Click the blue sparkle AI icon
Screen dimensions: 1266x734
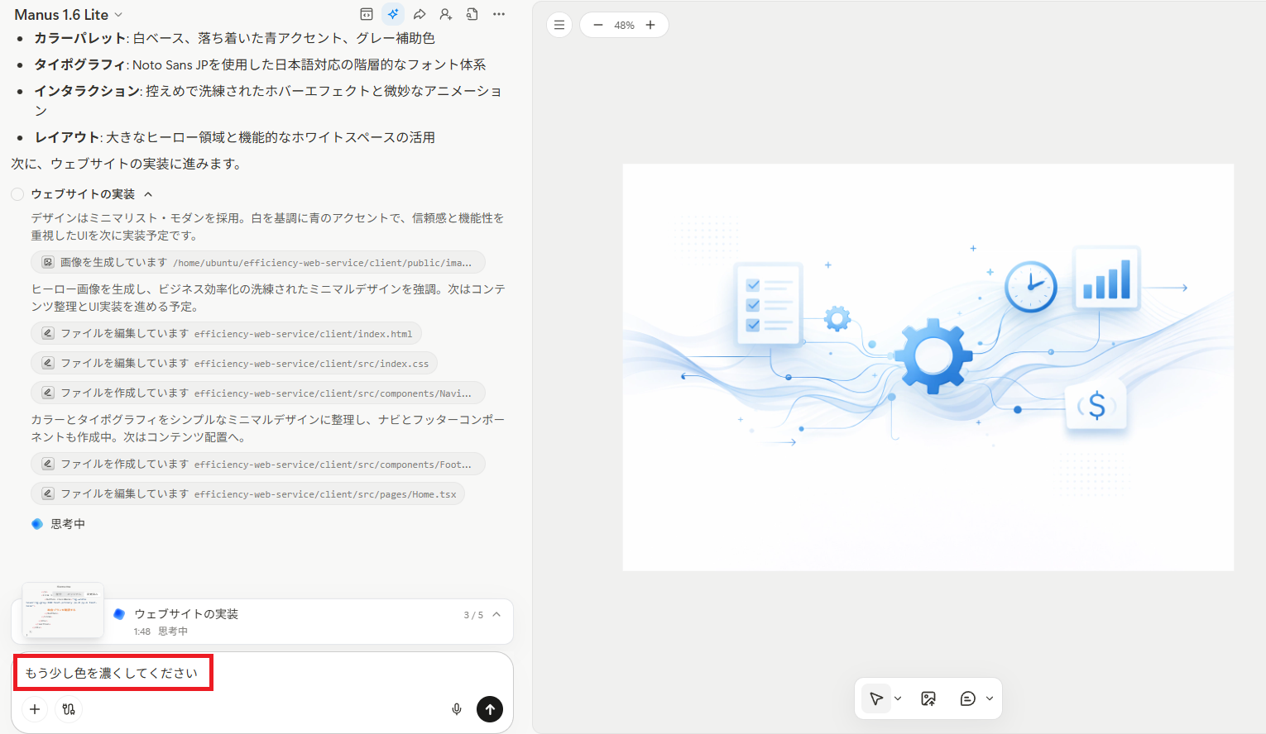393,14
